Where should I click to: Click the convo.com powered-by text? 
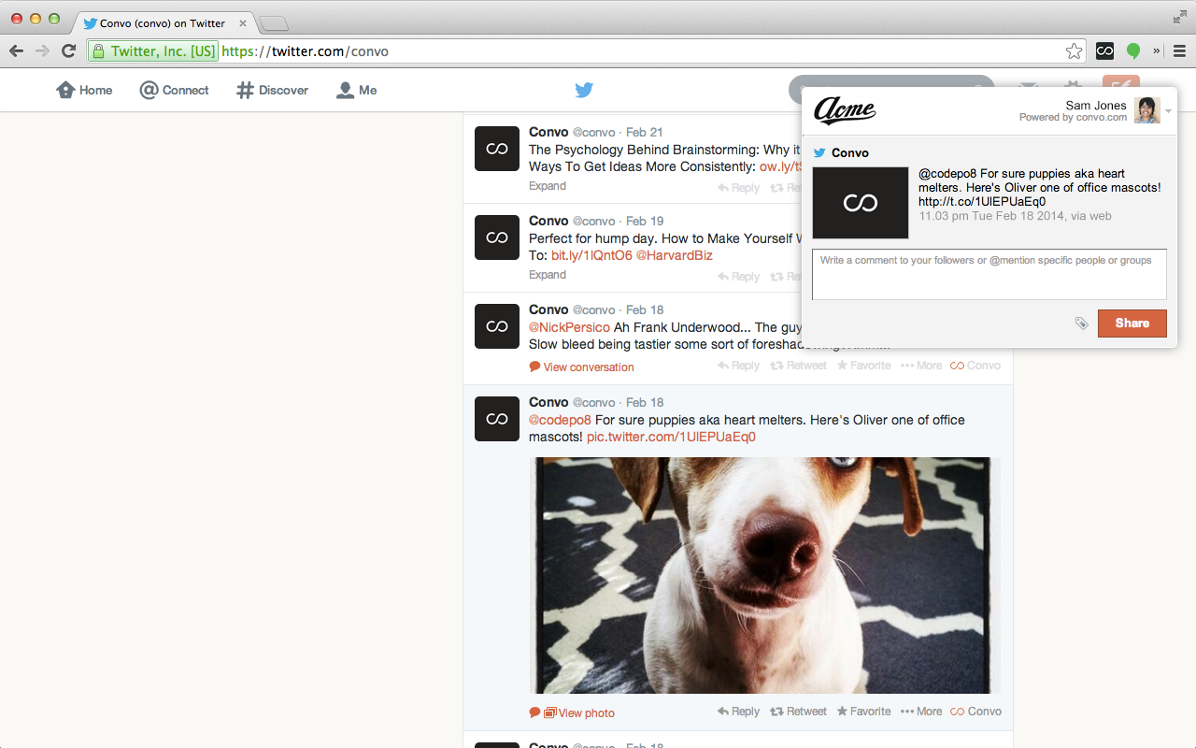pyautogui.click(x=1102, y=118)
